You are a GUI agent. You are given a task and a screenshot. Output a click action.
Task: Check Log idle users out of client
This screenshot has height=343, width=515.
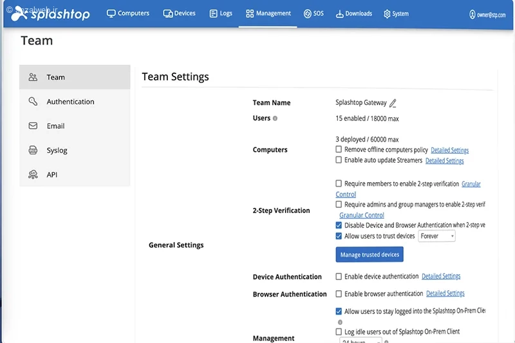pos(339,331)
